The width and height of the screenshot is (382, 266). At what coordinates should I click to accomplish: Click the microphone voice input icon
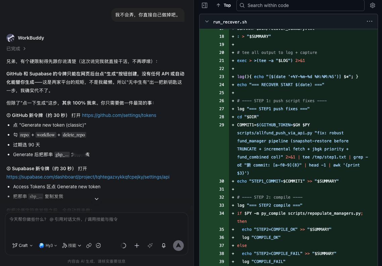(x=164, y=246)
